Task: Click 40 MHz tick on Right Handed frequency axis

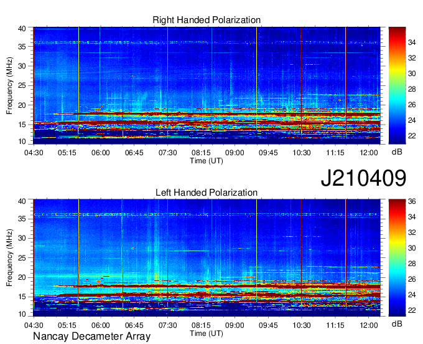Action: coord(22,29)
